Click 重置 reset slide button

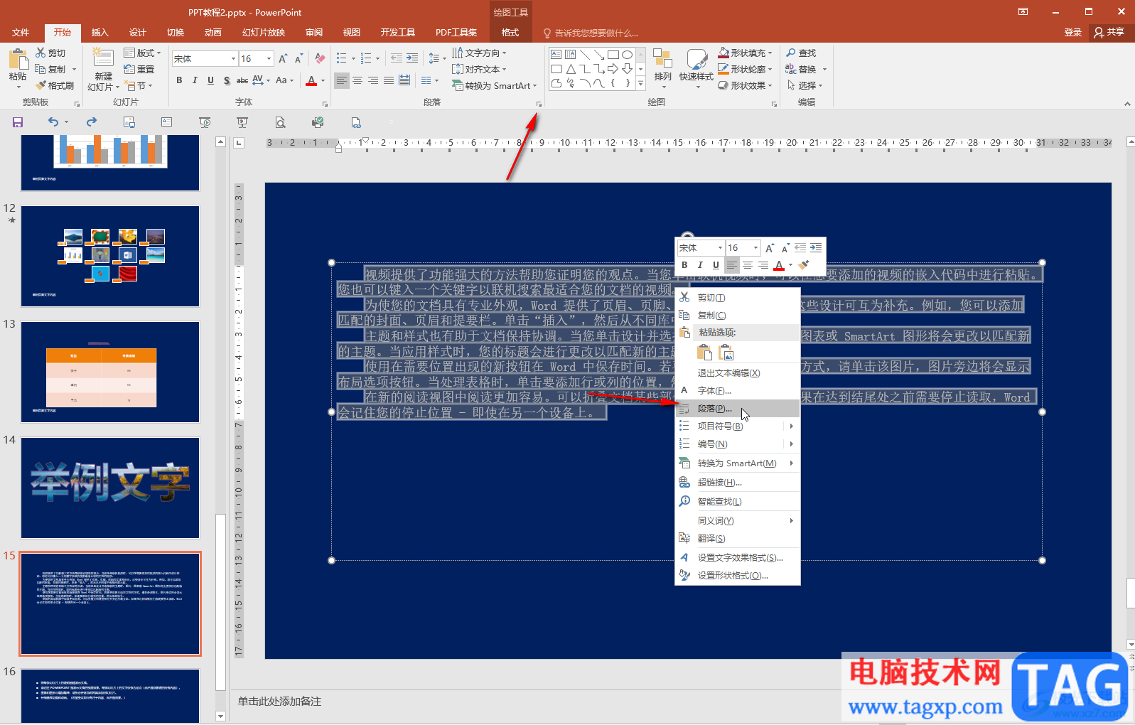139,69
